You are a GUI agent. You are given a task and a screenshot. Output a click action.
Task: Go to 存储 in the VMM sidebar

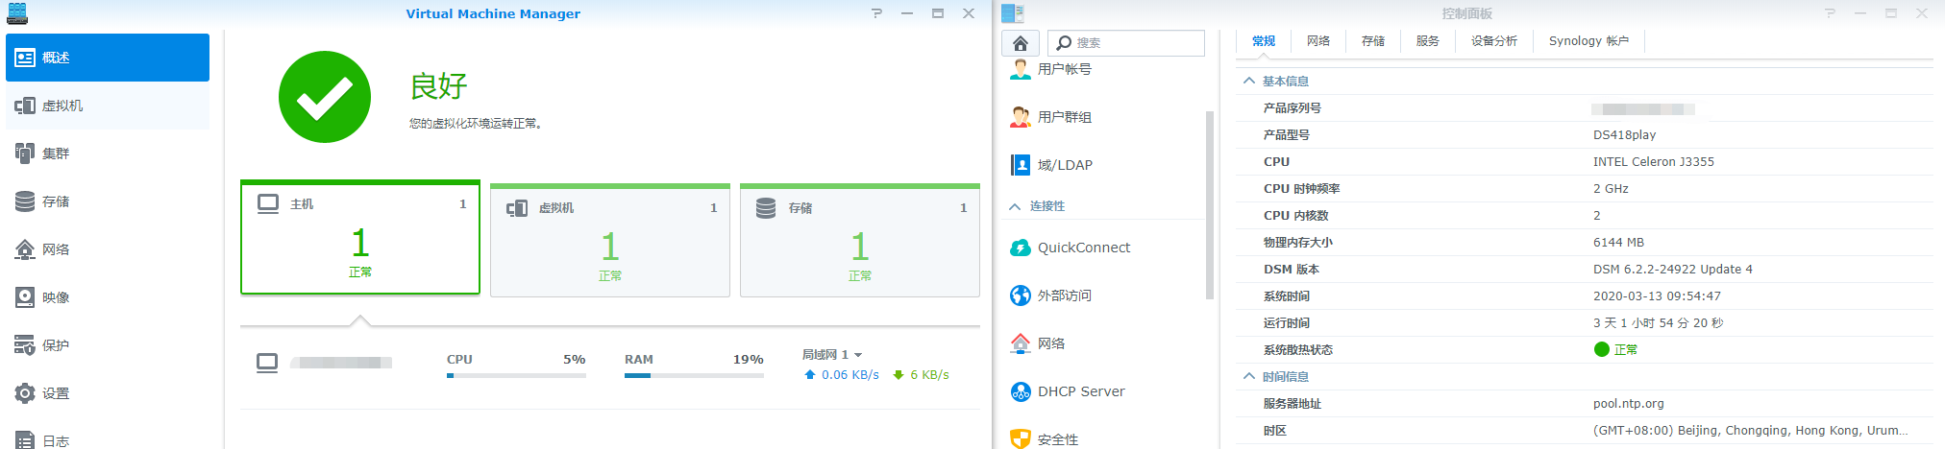tap(108, 201)
